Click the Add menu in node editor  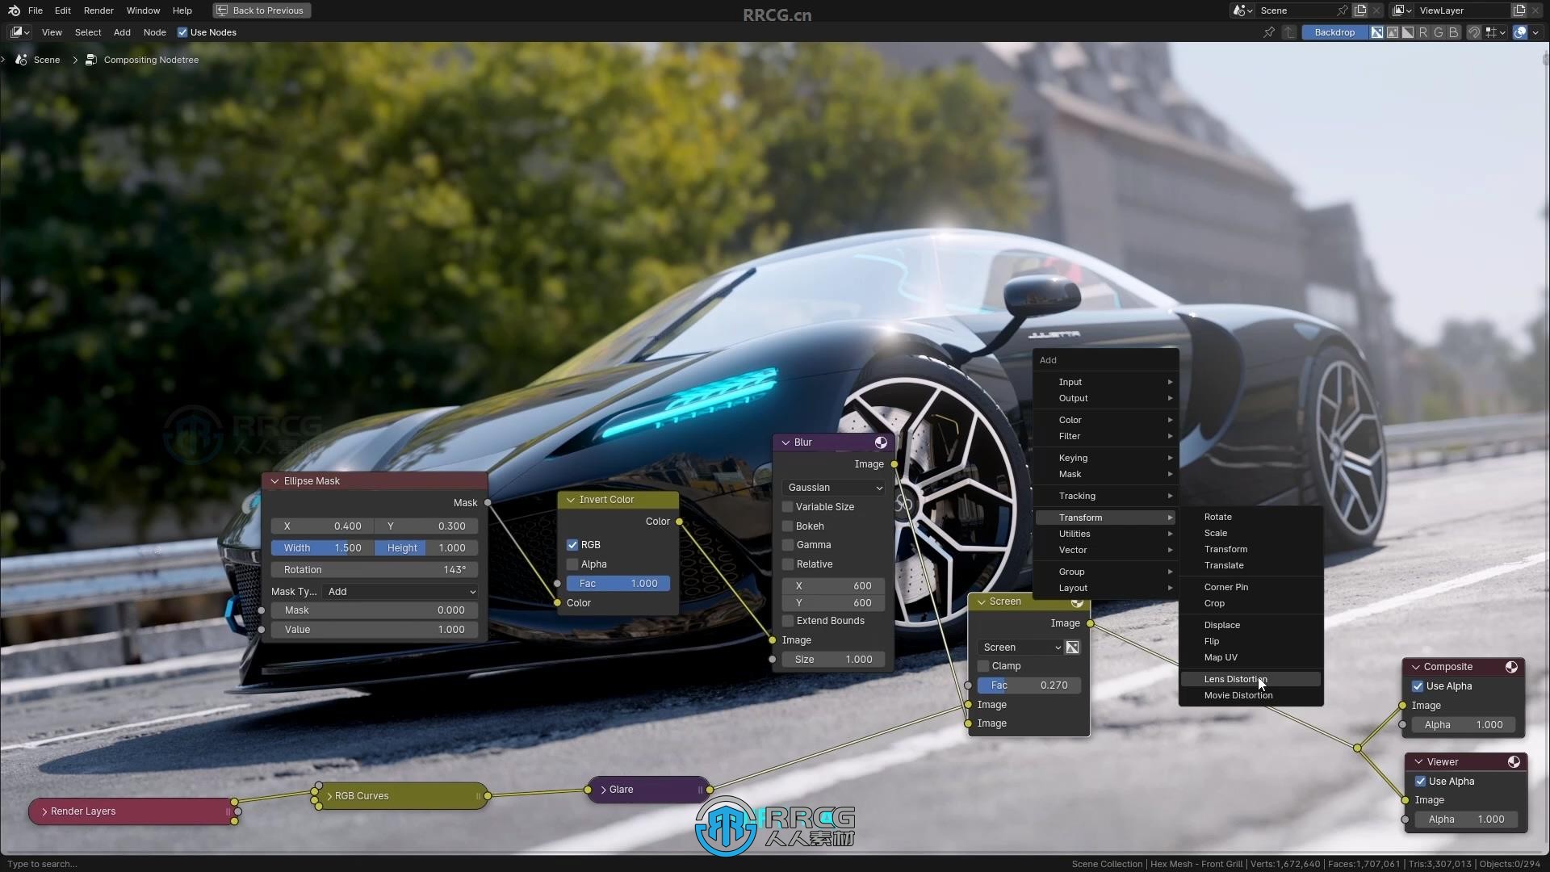tap(120, 32)
